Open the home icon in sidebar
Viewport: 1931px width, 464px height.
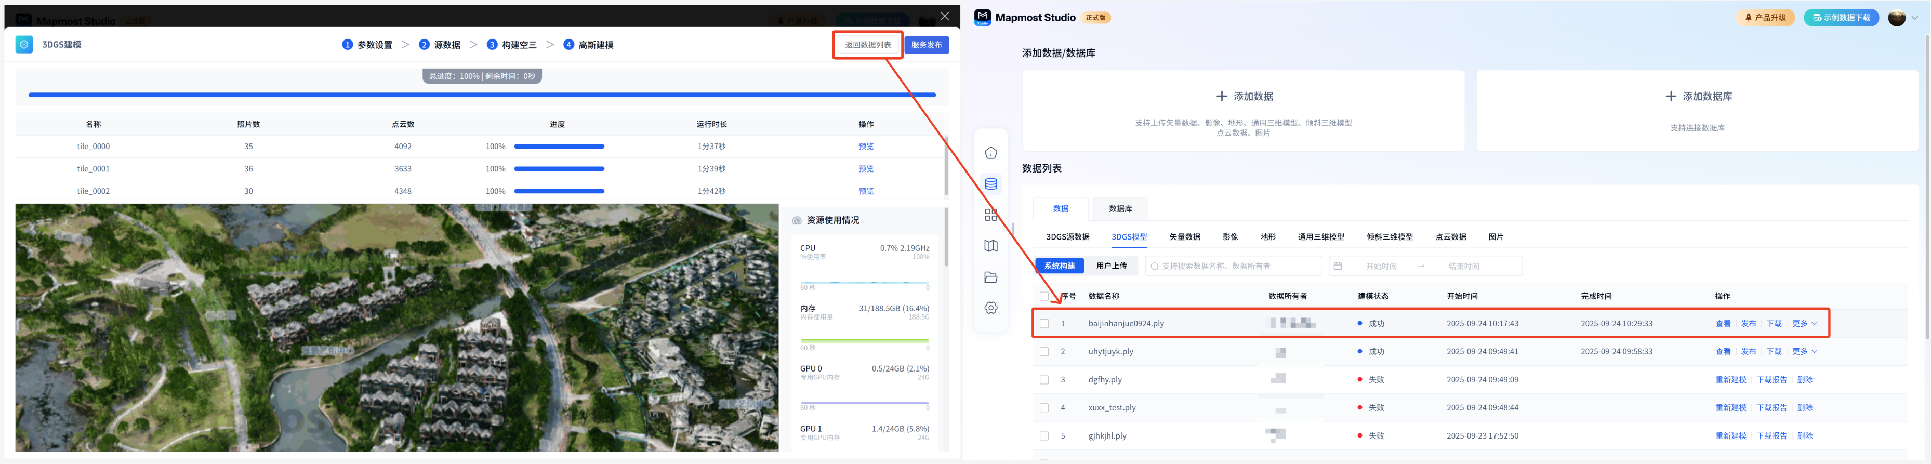[x=990, y=153]
